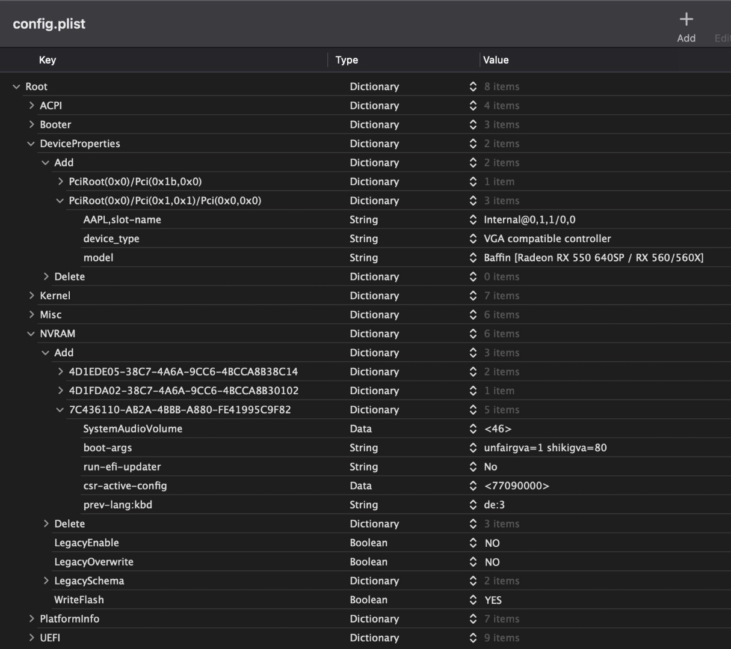
Task: Open type stepper for LegacyEnable row
Action: coord(473,543)
